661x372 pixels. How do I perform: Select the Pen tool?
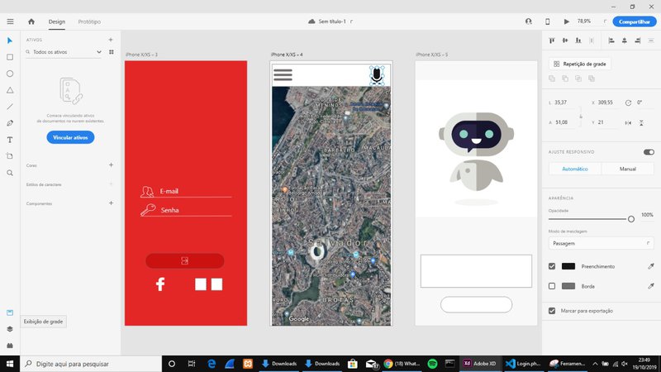(10, 123)
